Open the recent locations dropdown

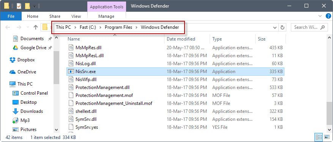tap(28, 27)
